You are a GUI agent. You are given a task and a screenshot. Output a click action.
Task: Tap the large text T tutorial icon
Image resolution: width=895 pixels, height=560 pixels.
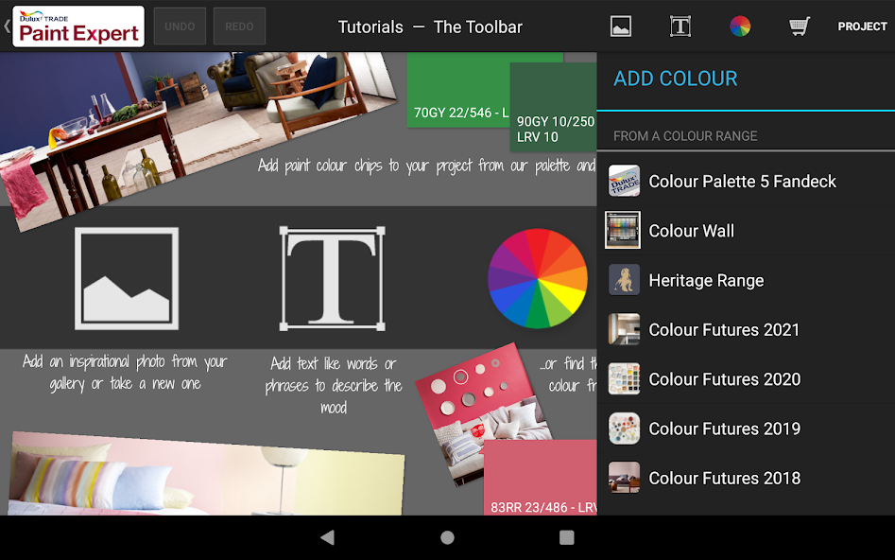point(332,278)
